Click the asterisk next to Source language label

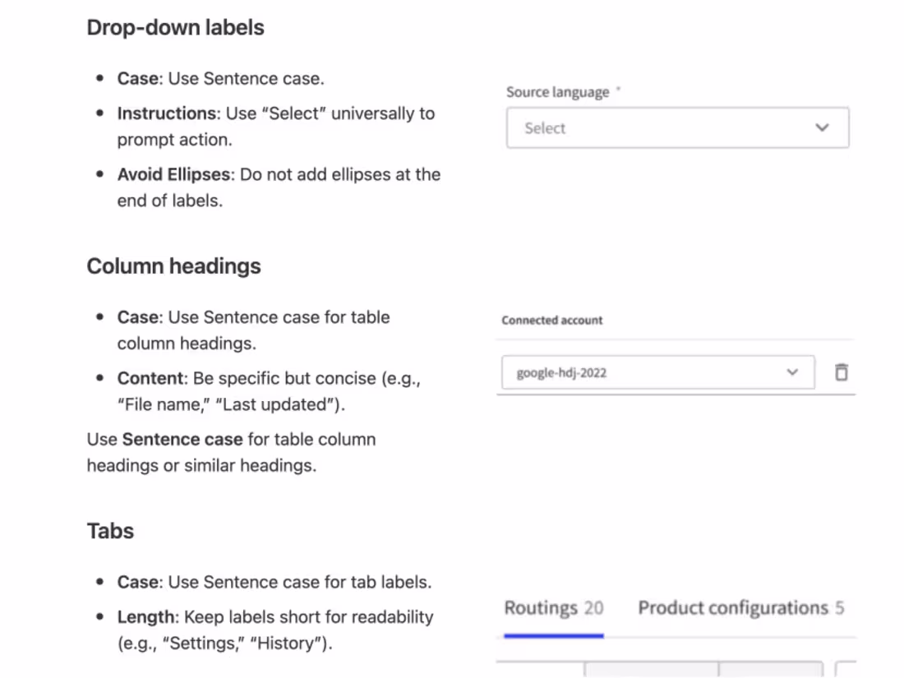(x=617, y=89)
